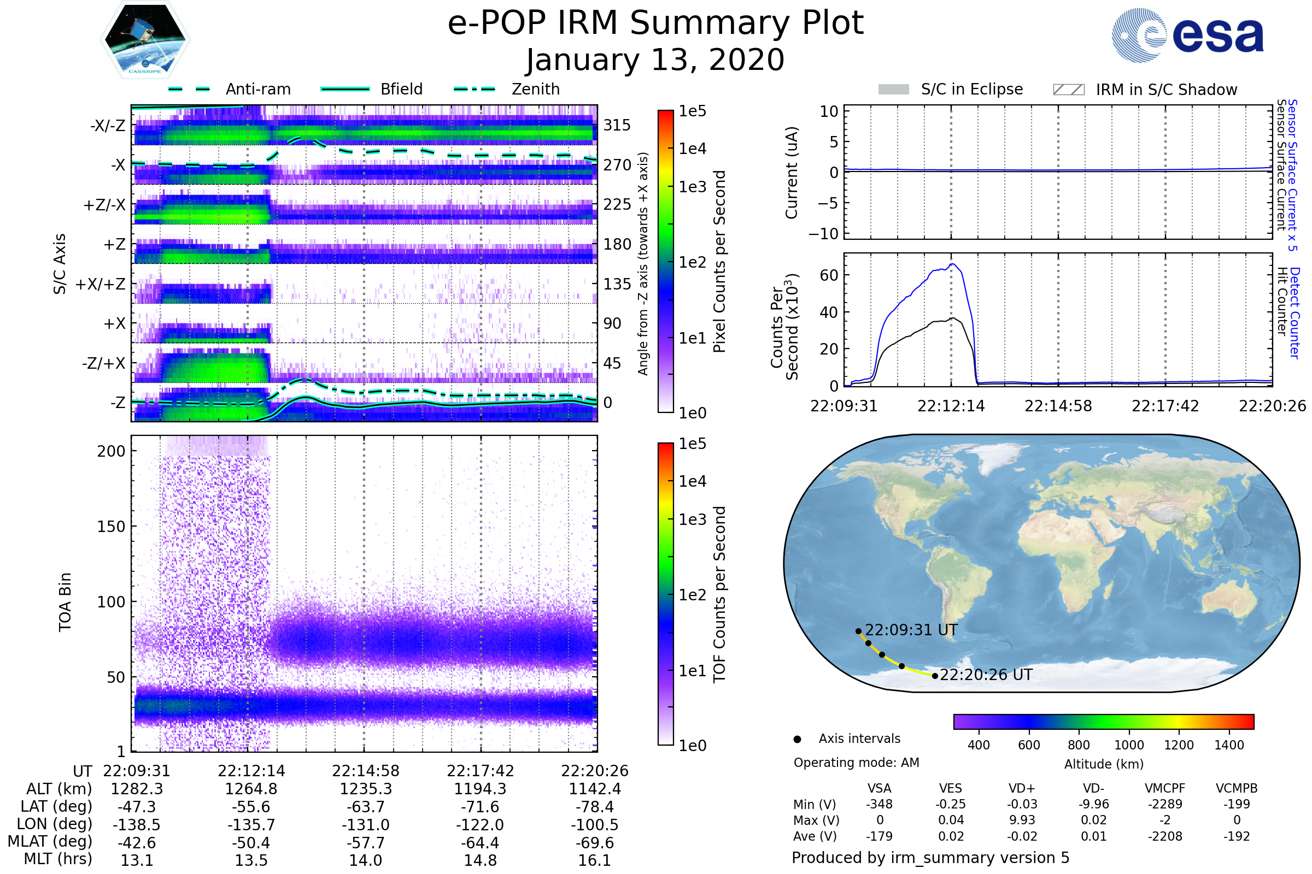The image size is (1312, 874).
Task: Click the Produced by irm_summary version 5 text
Action: coord(930,857)
